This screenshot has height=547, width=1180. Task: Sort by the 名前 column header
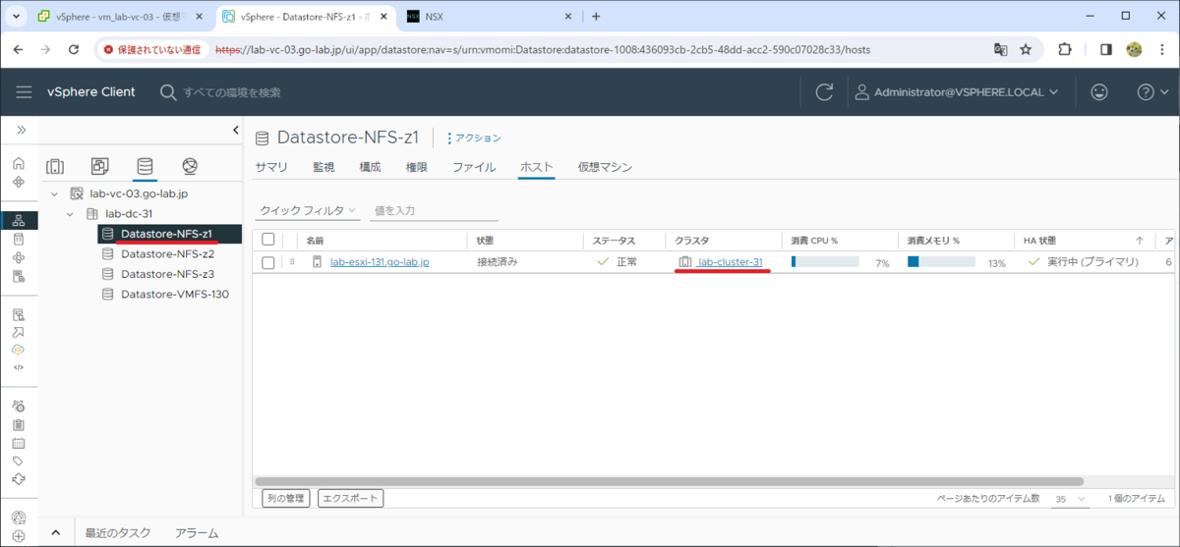[x=315, y=240]
